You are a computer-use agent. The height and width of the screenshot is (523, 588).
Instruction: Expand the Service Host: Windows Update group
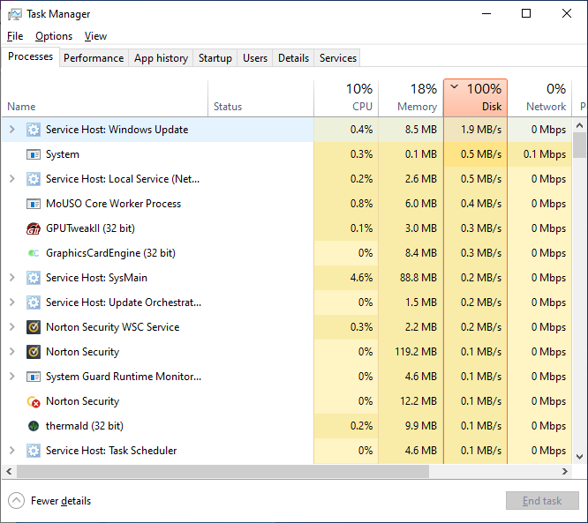coord(12,130)
